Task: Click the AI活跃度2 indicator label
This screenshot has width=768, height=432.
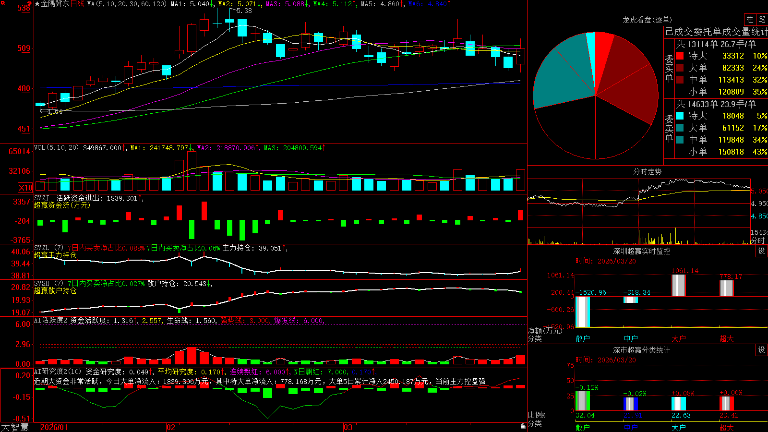Action: [51, 320]
